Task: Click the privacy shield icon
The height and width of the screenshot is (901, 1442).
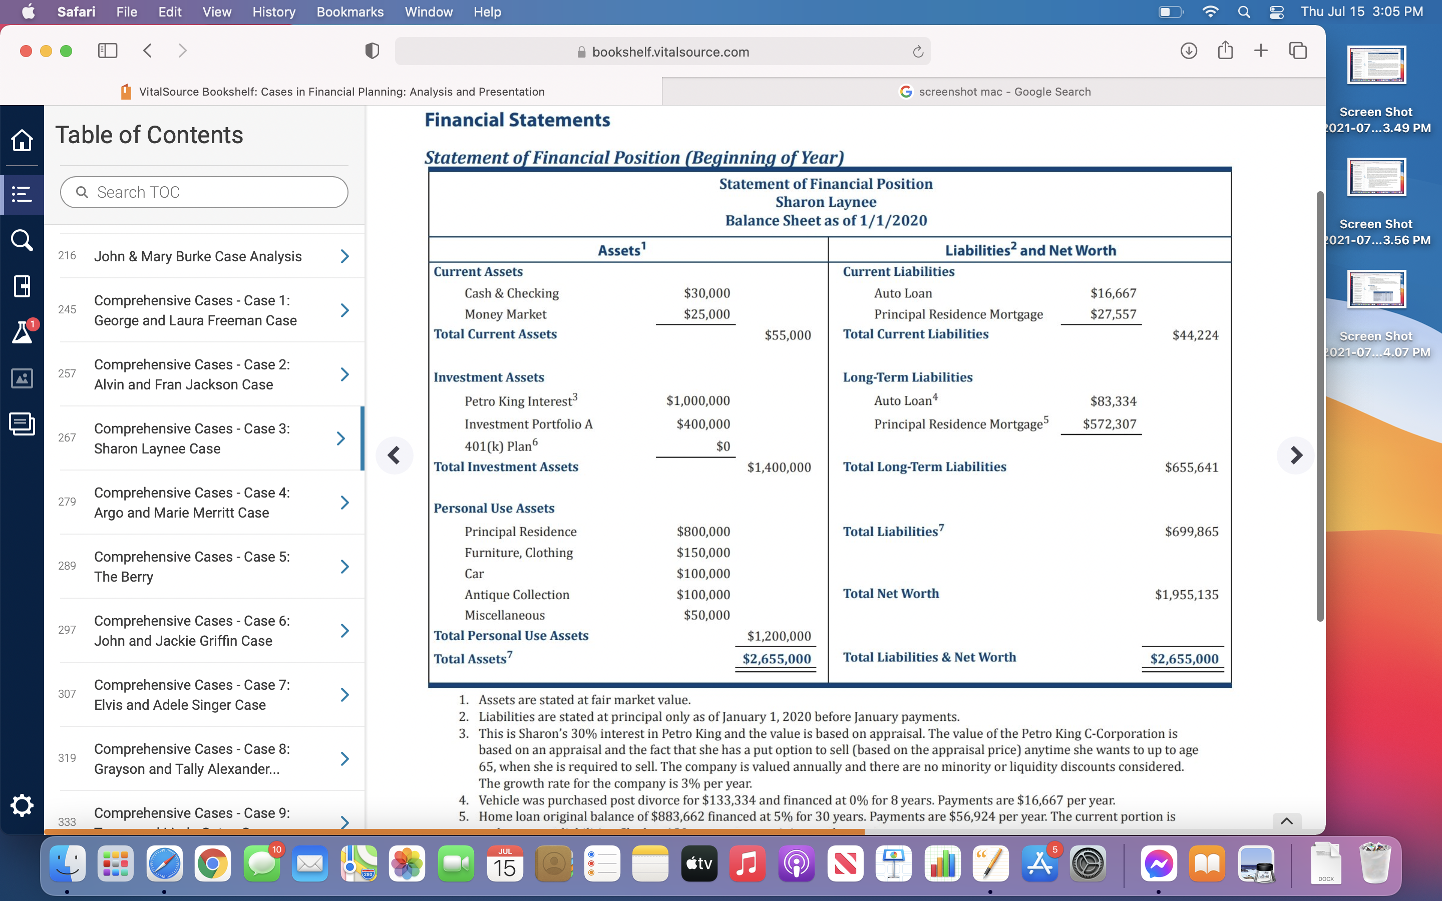Action: click(x=372, y=51)
